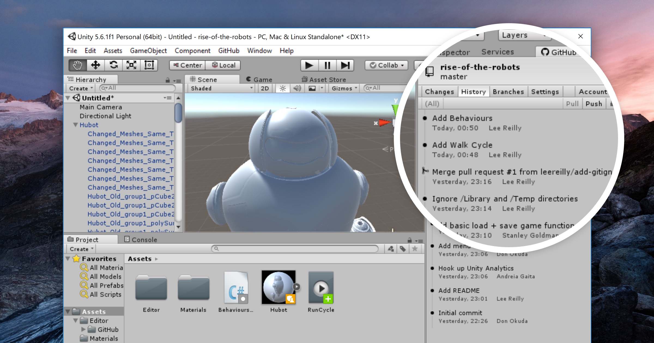This screenshot has height=343, width=654.
Task: Search Project by type icon
Action: pyautogui.click(x=390, y=249)
